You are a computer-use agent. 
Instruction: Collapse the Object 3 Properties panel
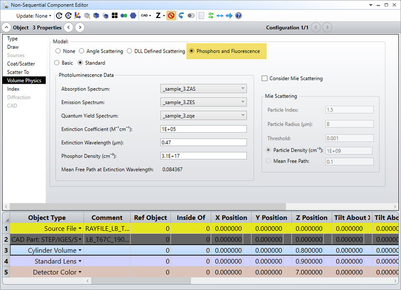[6, 28]
